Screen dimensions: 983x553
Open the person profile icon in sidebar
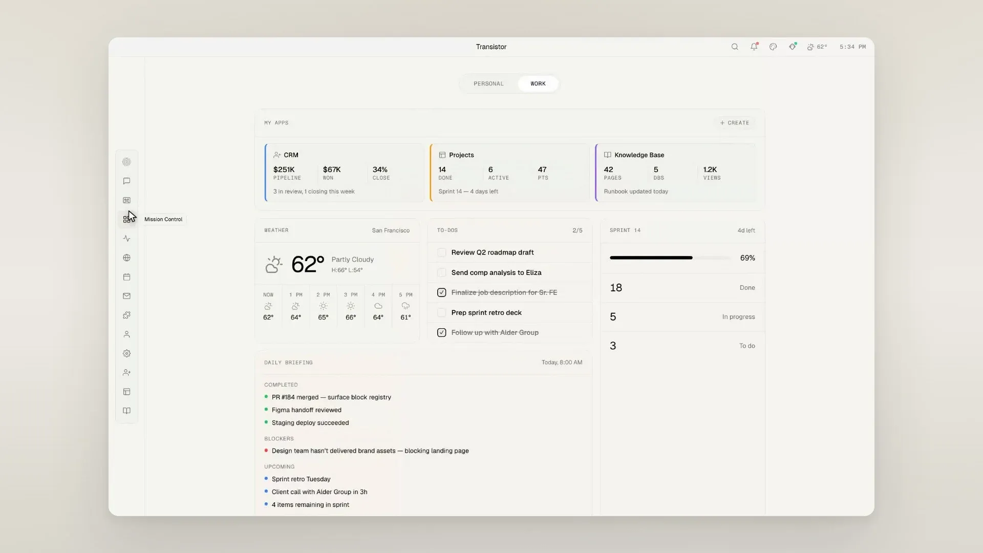point(126,334)
